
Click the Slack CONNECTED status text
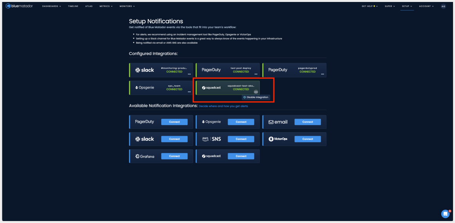[x=174, y=72]
